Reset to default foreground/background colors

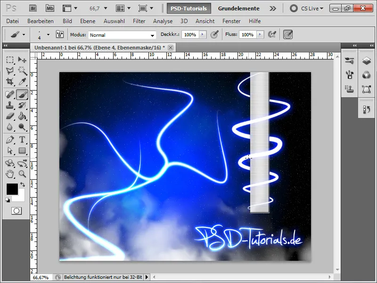click(x=8, y=200)
